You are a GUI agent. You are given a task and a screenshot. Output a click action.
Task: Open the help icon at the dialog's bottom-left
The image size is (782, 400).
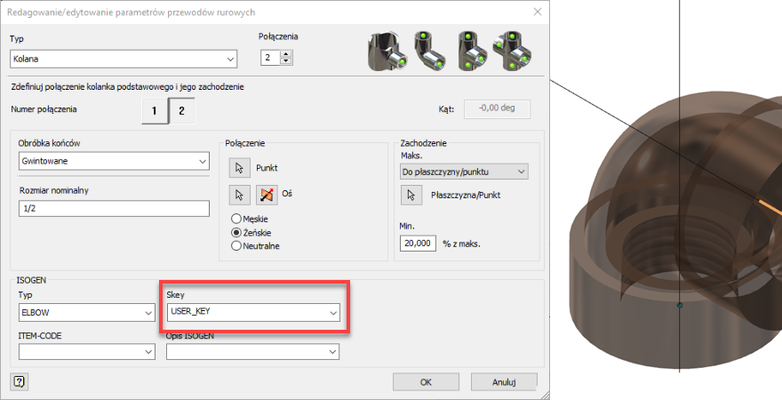pos(19,382)
